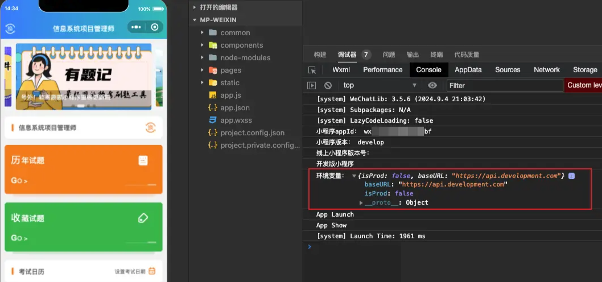Expand the node-modules folder arrow
The height and width of the screenshot is (282, 602).
203,57
